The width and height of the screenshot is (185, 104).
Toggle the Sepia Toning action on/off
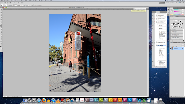click(x=153, y=23)
